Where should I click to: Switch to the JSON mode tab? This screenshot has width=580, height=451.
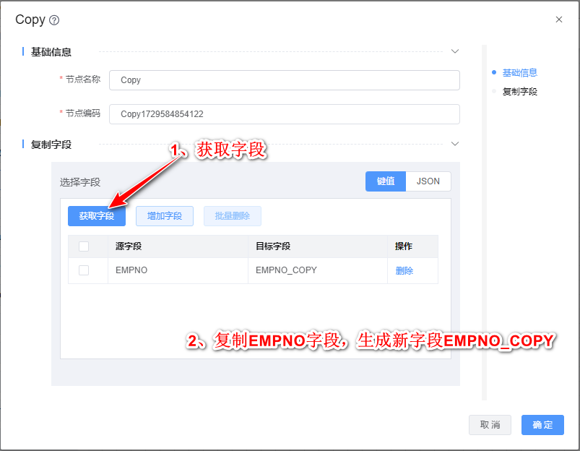click(x=428, y=181)
